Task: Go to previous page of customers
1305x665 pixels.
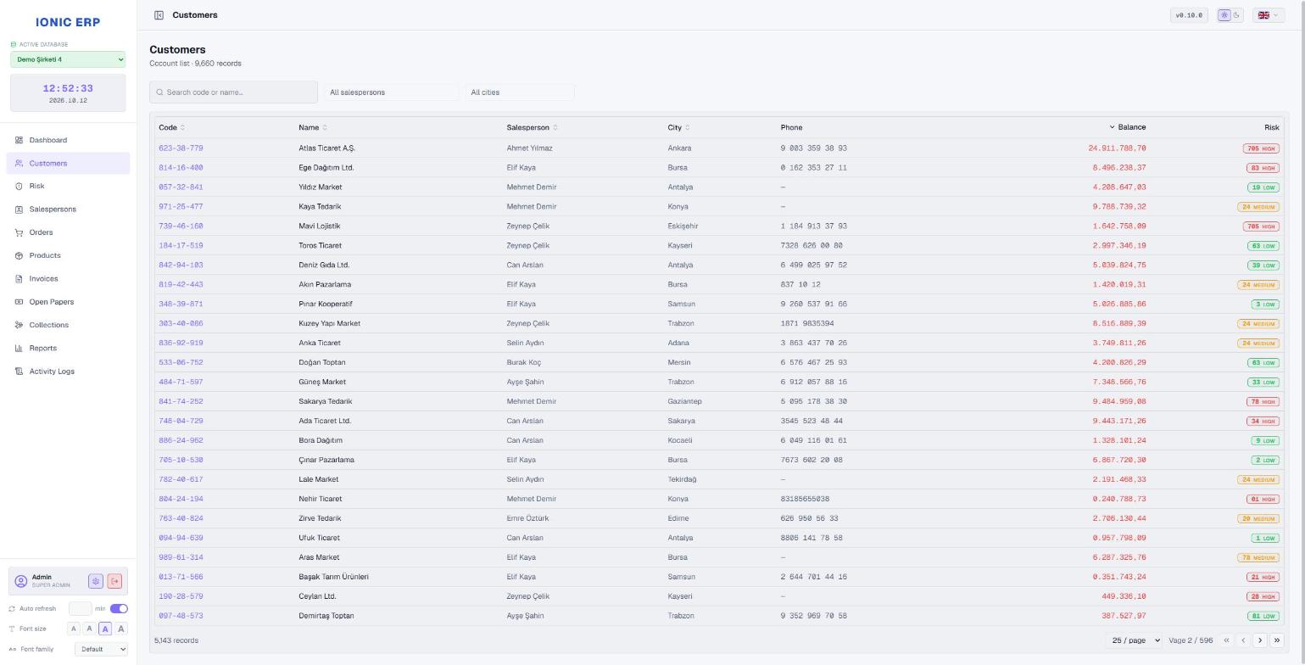Action: (1243, 640)
